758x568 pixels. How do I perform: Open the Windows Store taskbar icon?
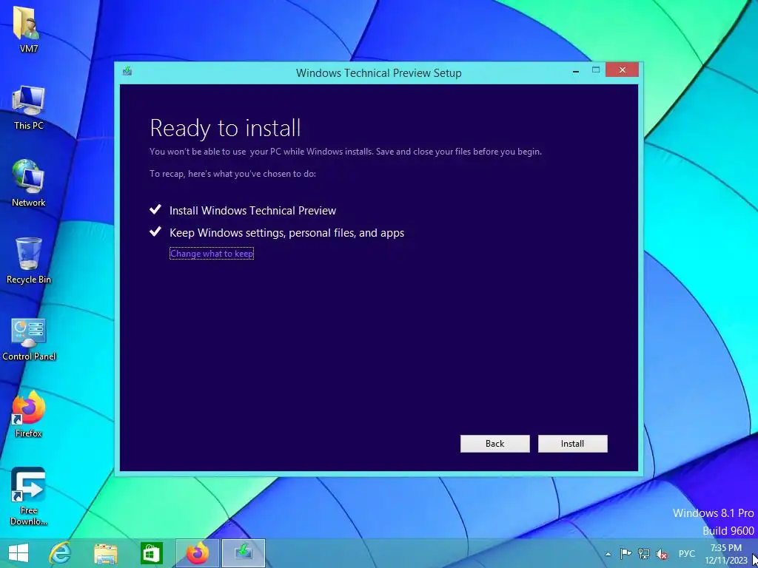click(151, 553)
